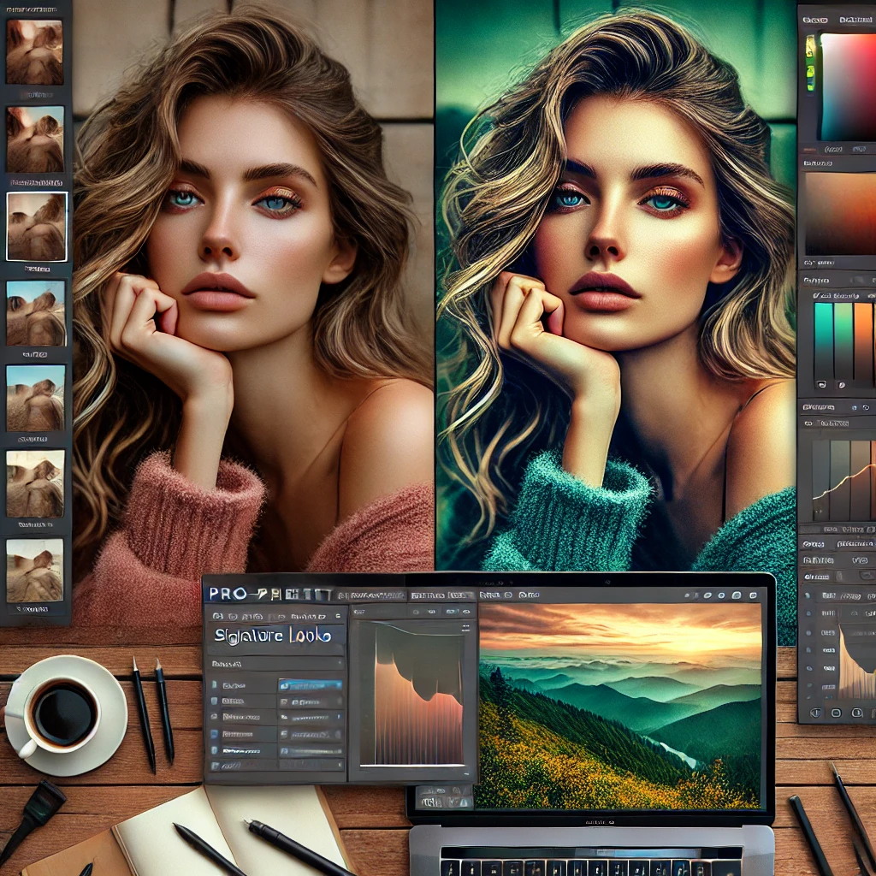Open the topmost preset thumbnail in filmstrip
The height and width of the screenshot is (876, 876).
click(x=34, y=51)
